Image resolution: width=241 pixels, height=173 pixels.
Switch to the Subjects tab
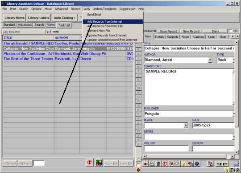(173, 37)
